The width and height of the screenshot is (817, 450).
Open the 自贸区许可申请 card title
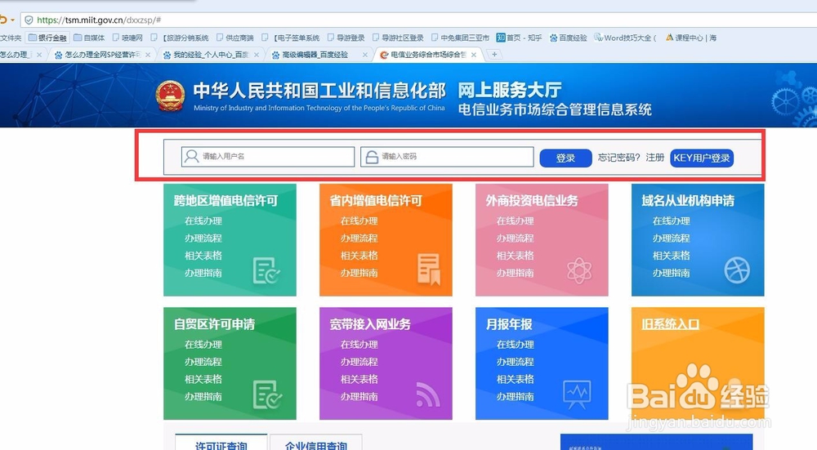(214, 324)
